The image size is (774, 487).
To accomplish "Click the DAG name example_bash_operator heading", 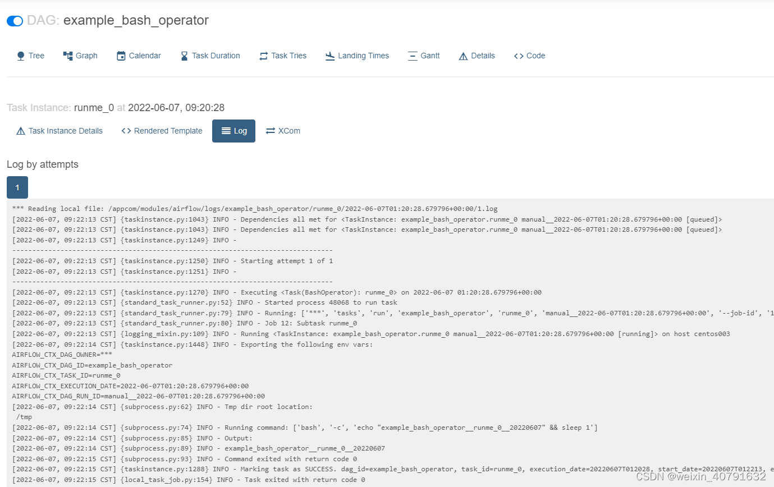I will (x=136, y=21).
